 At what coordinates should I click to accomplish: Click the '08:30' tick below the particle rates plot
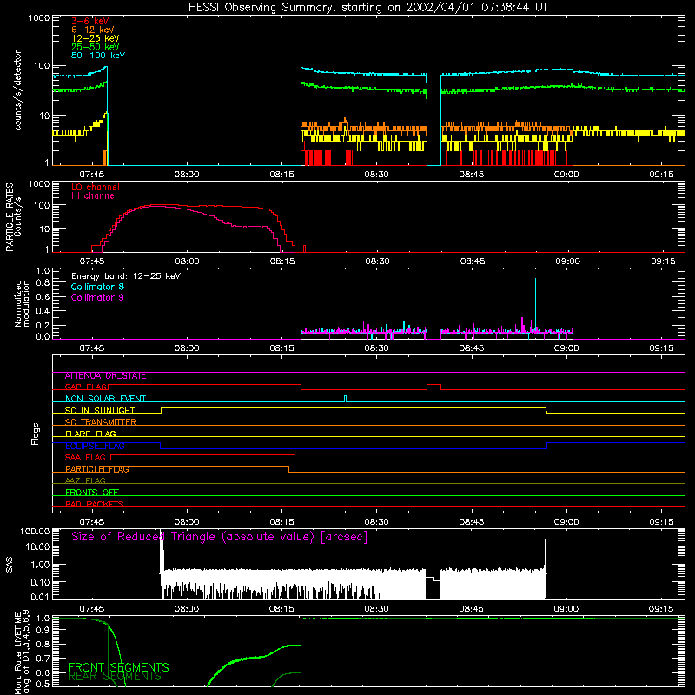(377, 261)
